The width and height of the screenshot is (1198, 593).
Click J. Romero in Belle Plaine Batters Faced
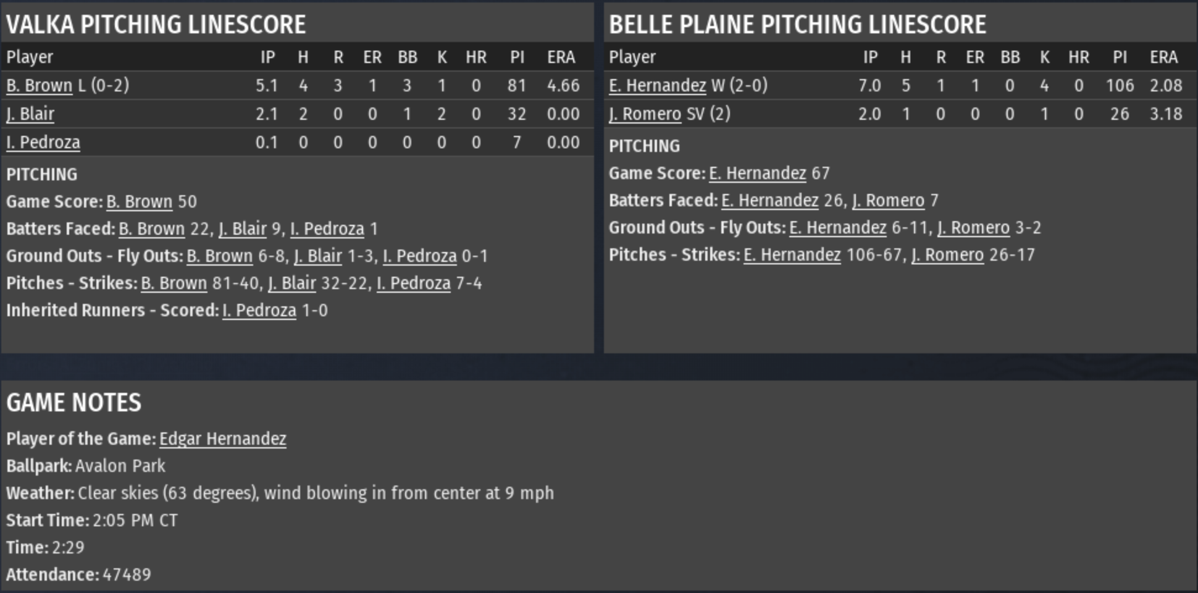coord(888,200)
